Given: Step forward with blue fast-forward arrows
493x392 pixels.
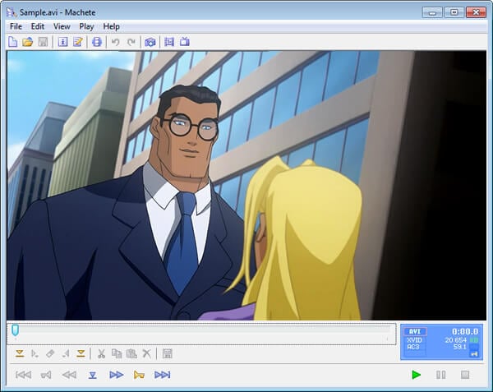Looking at the screenshot, I should pyautogui.click(x=116, y=375).
